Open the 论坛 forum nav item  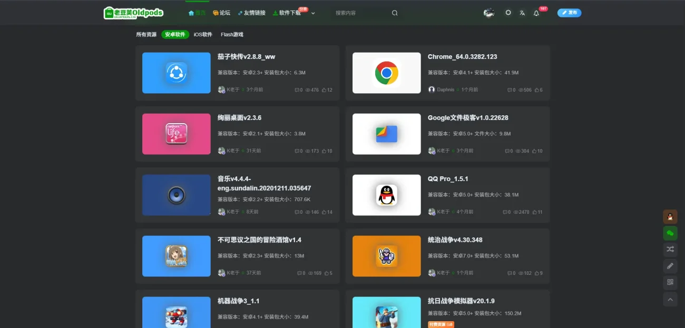[x=222, y=13]
